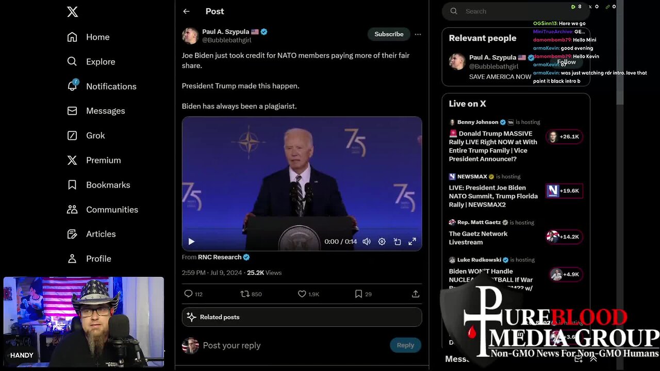Image resolution: width=660 pixels, height=371 pixels.
Task: Click the Live on X heading
Action: pos(467,104)
